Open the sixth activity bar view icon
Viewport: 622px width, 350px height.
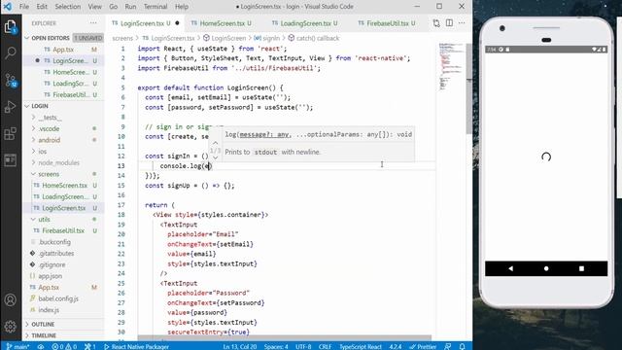(x=11, y=160)
